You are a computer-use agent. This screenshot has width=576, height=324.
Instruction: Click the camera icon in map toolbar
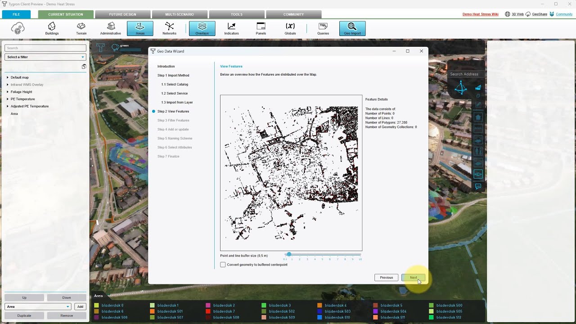click(478, 87)
